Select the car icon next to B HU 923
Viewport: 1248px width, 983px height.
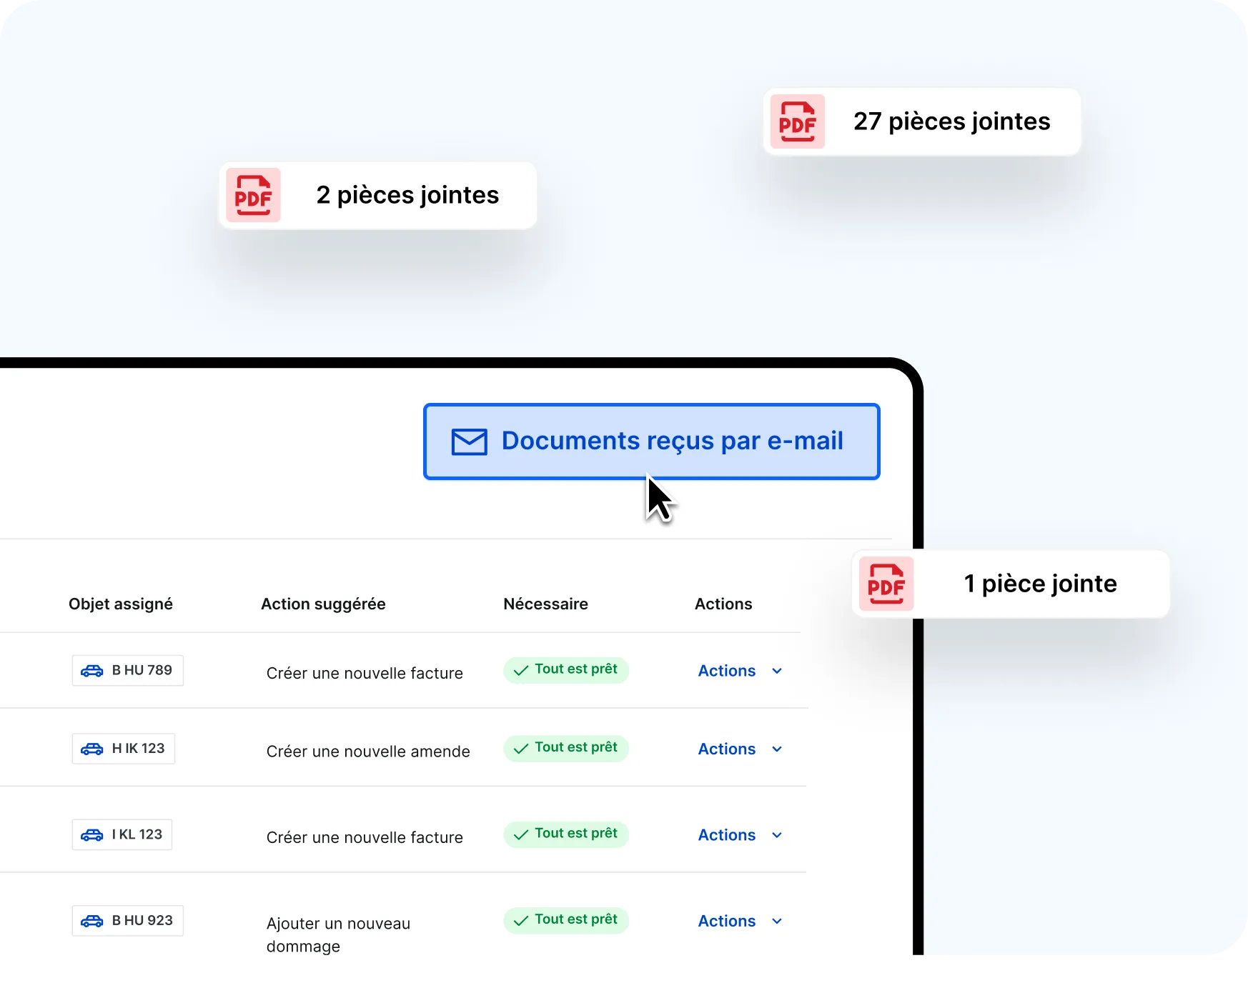coord(94,921)
